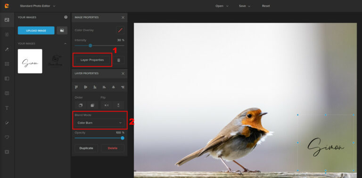This screenshot has width=362, height=178.
Task: Click the Duplicate button
Action: pyautogui.click(x=86, y=148)
